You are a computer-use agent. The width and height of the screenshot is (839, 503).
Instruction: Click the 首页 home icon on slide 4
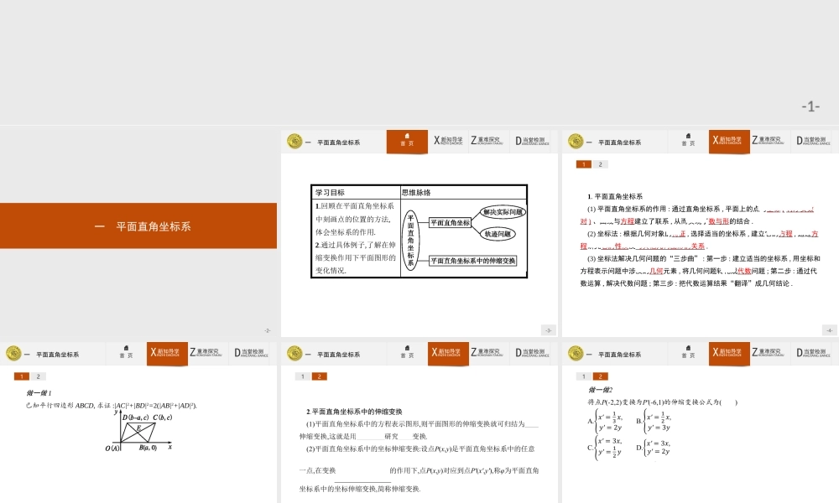[x=688, y=141]
